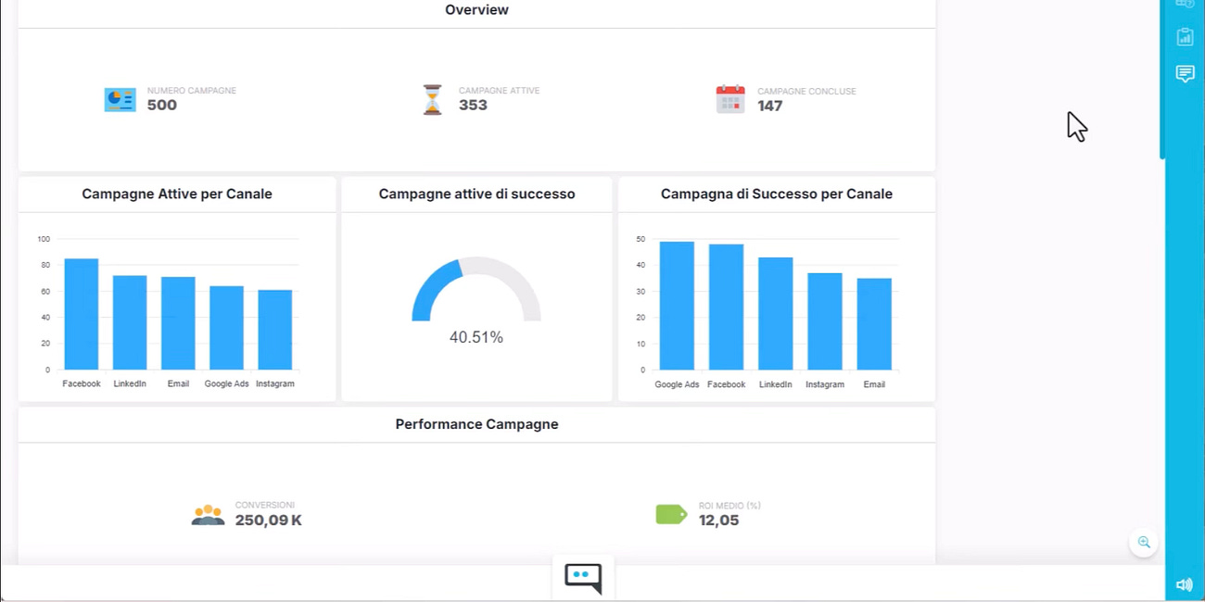Screen dimensions: 1205x602
Task: Select the Google Ads bar in success chart
Action: 677,304
